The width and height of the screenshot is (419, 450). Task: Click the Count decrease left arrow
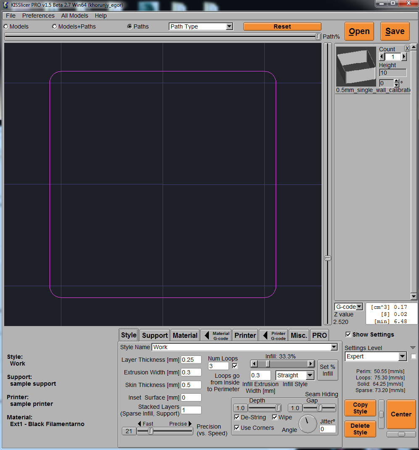click(x=382, y=57)
